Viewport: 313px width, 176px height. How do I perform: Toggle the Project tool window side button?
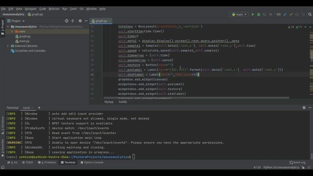click(x=2, y=27)
